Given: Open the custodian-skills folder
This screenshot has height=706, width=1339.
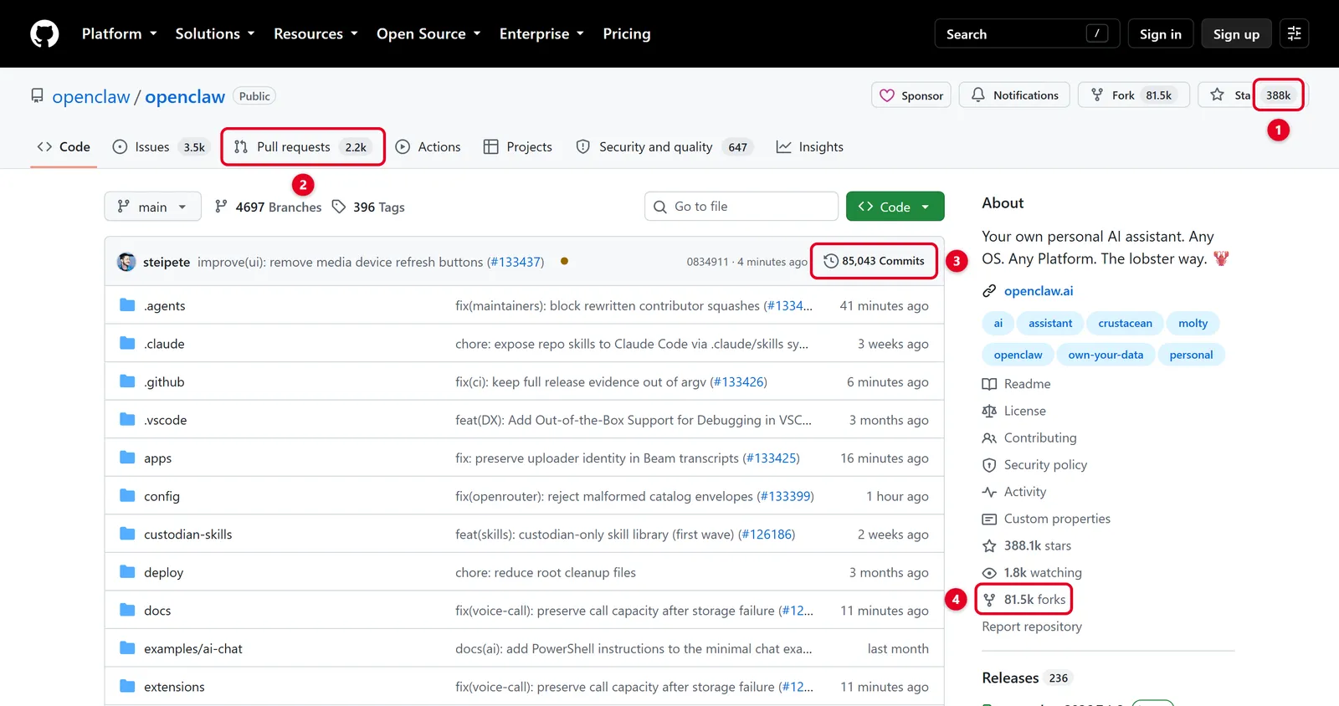Looking at the screenshot, I should pyautogui.click(x=188, y=535).
